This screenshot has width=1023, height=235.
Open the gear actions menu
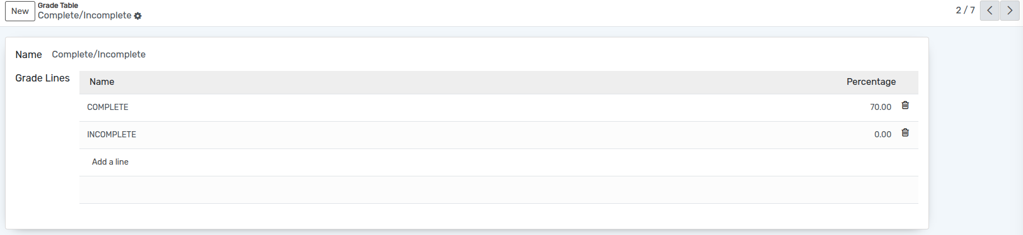(138, 16)
